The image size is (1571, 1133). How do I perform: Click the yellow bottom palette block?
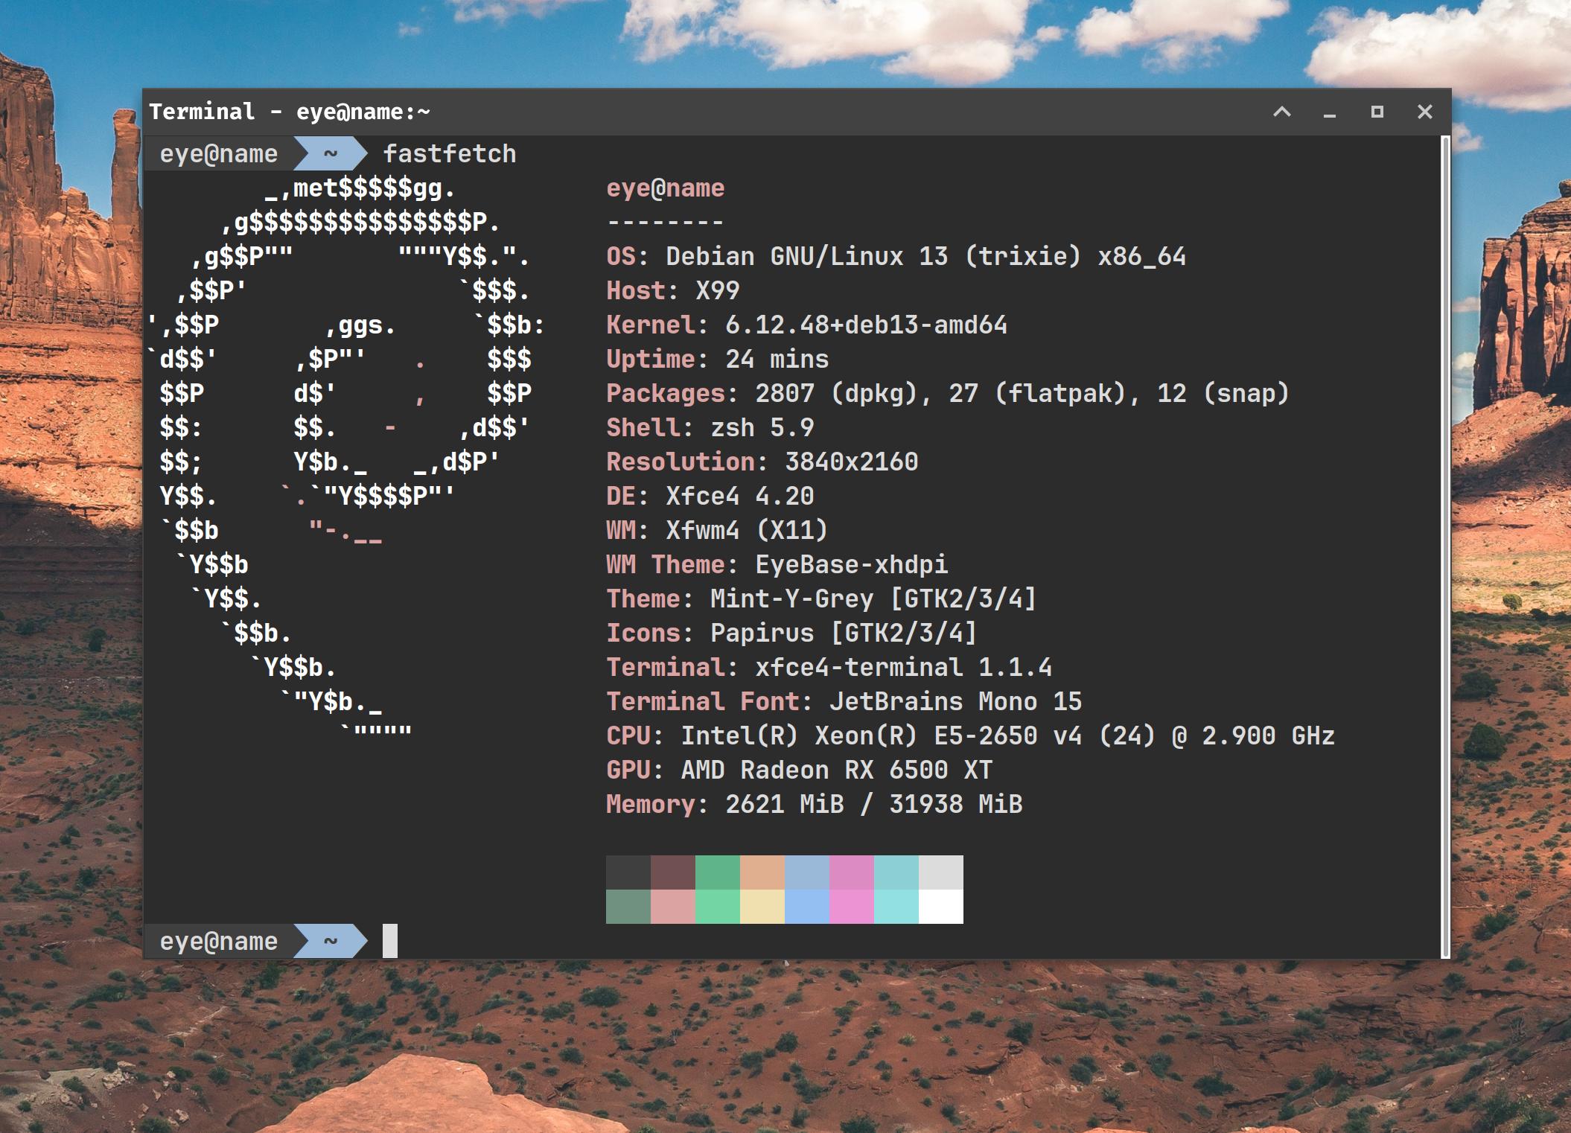[762, 907]
